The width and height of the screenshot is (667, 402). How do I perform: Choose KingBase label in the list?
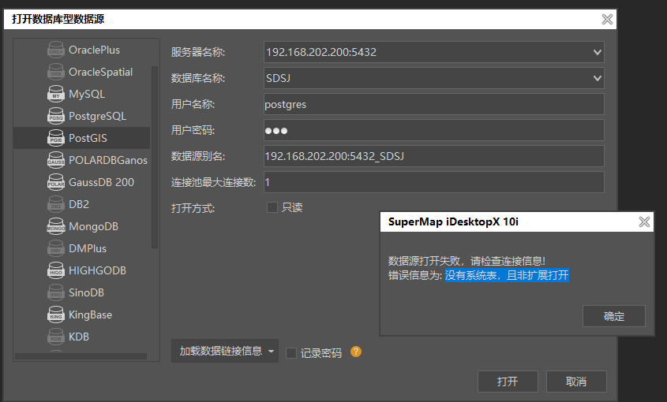click(x=91, y=315)
